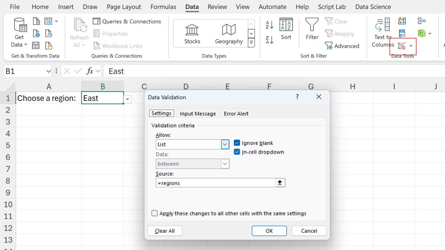This screenshot has width=445, height=250.
Task: Expand the Name Box dropdown
Action: pyautogui.click(x=48, y=71)
